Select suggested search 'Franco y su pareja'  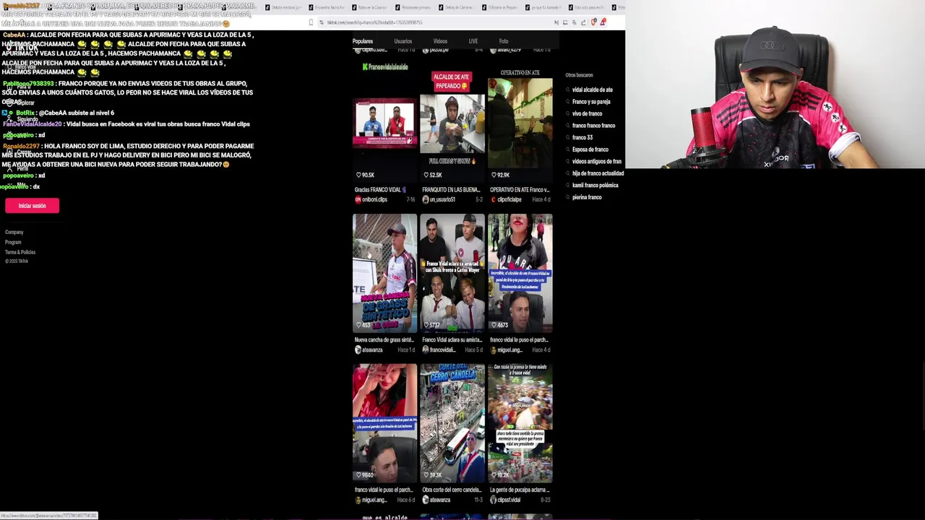click(591, 102)
